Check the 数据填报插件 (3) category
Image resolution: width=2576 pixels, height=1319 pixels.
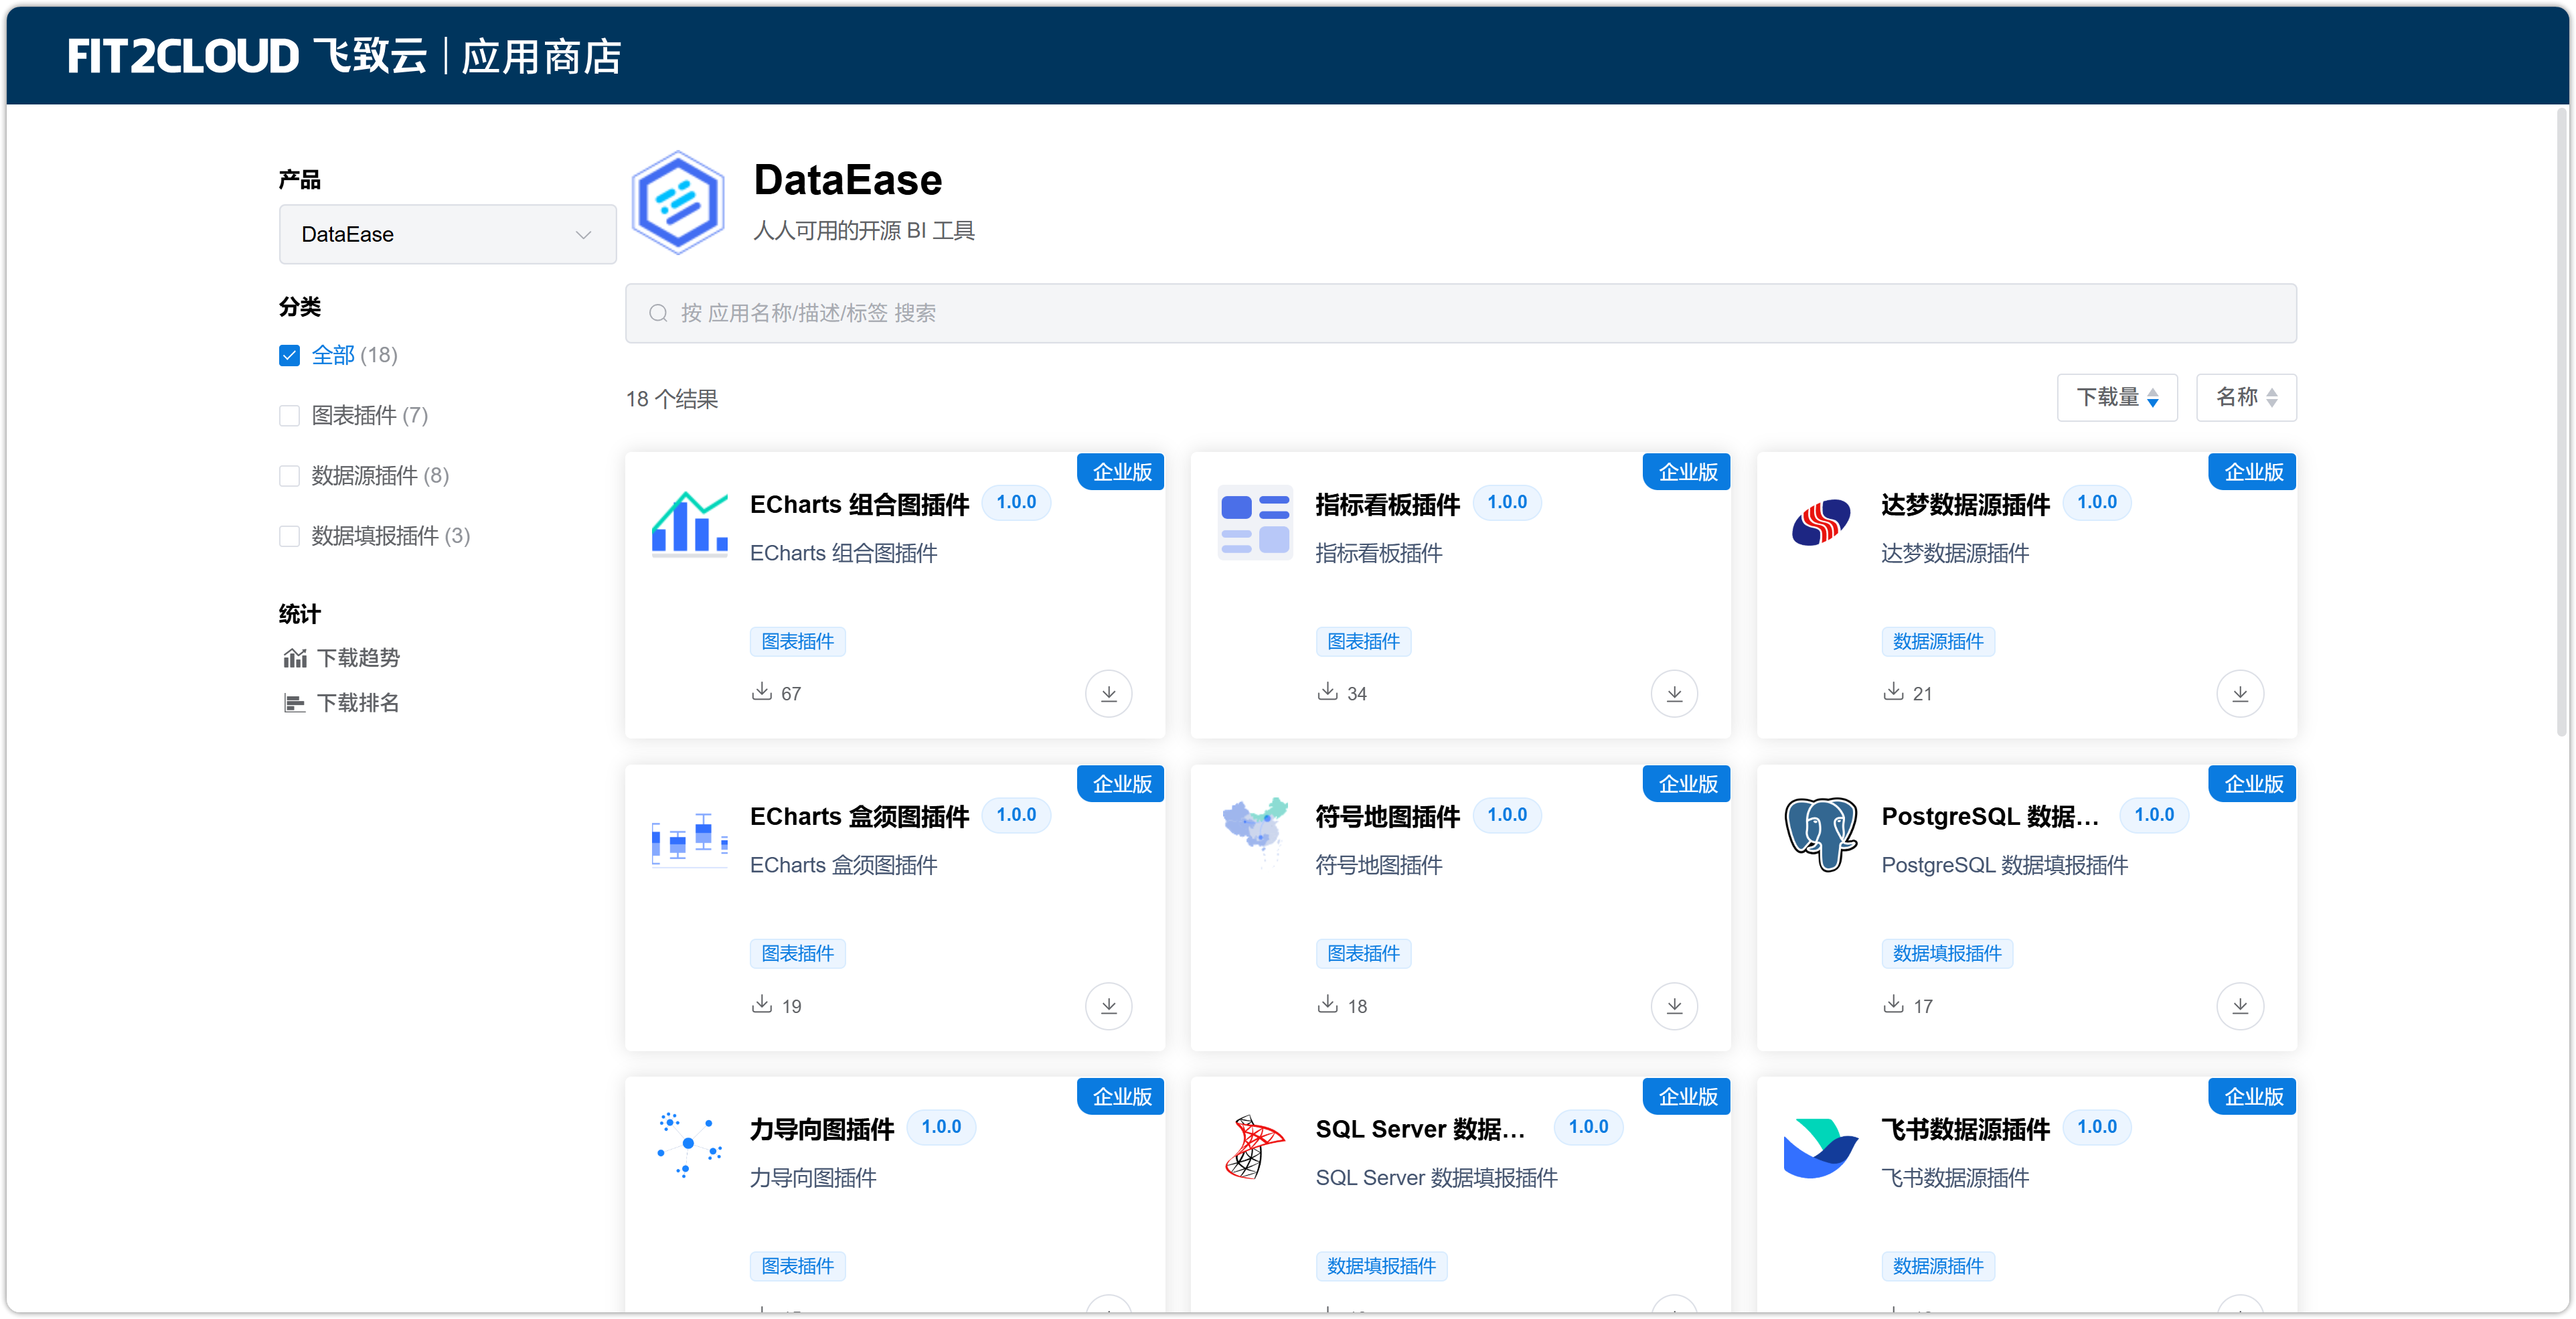pos(290,536)
